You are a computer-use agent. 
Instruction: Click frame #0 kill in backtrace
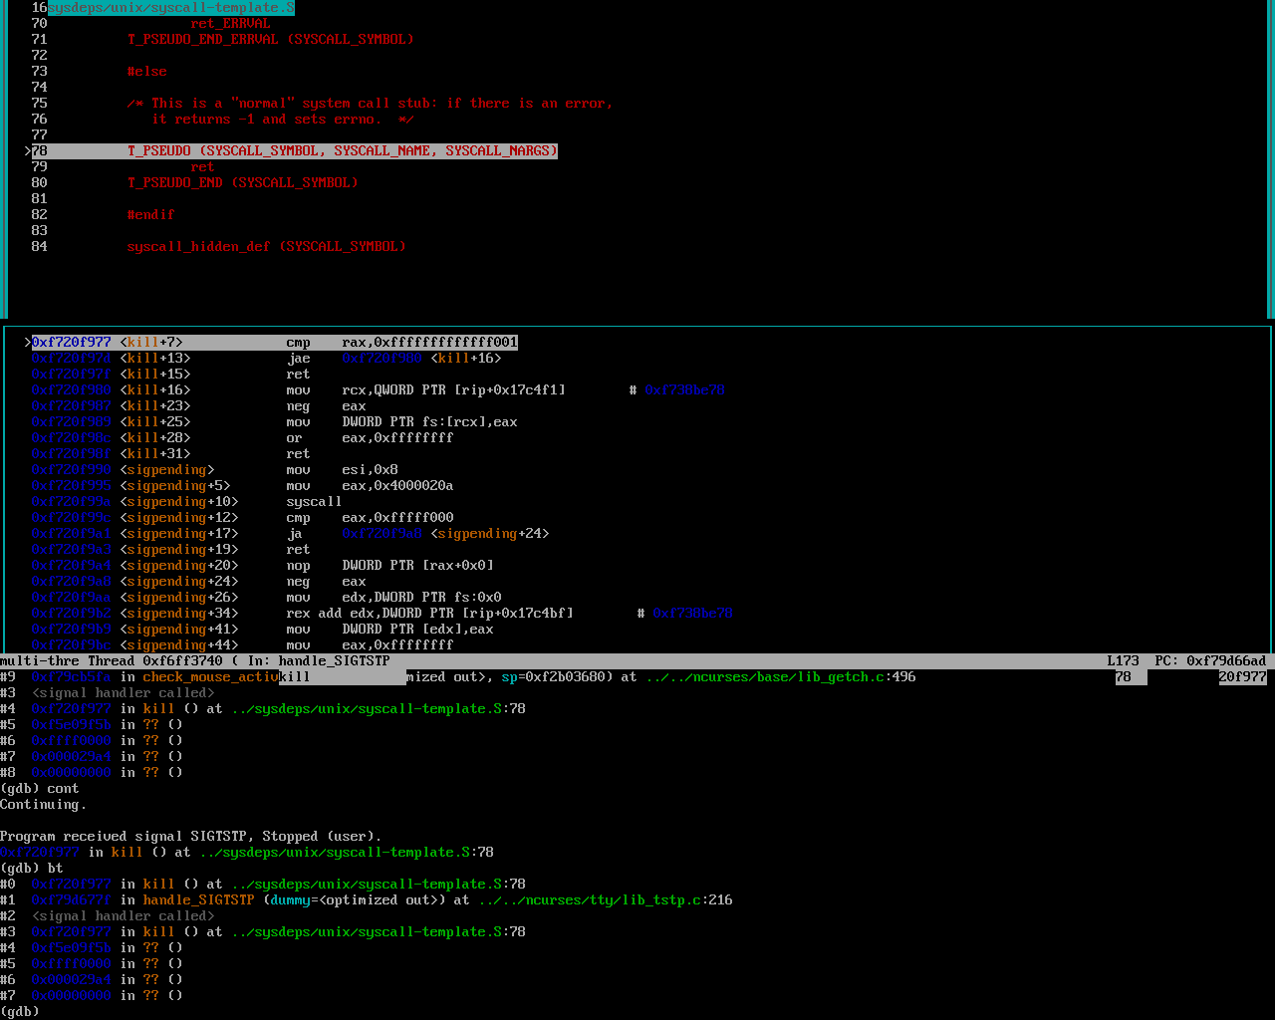[158, 885]
